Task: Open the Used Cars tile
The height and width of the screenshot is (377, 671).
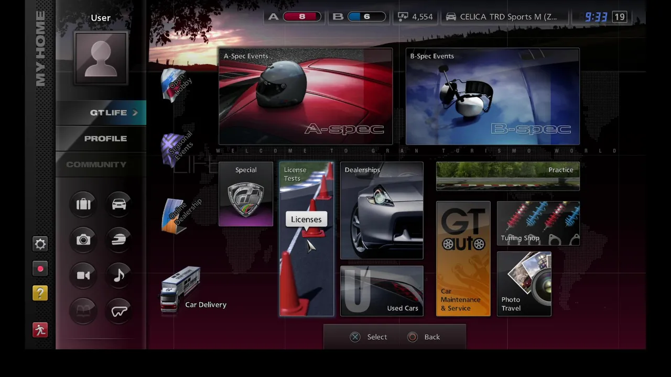Action: [x=382, y=291]
